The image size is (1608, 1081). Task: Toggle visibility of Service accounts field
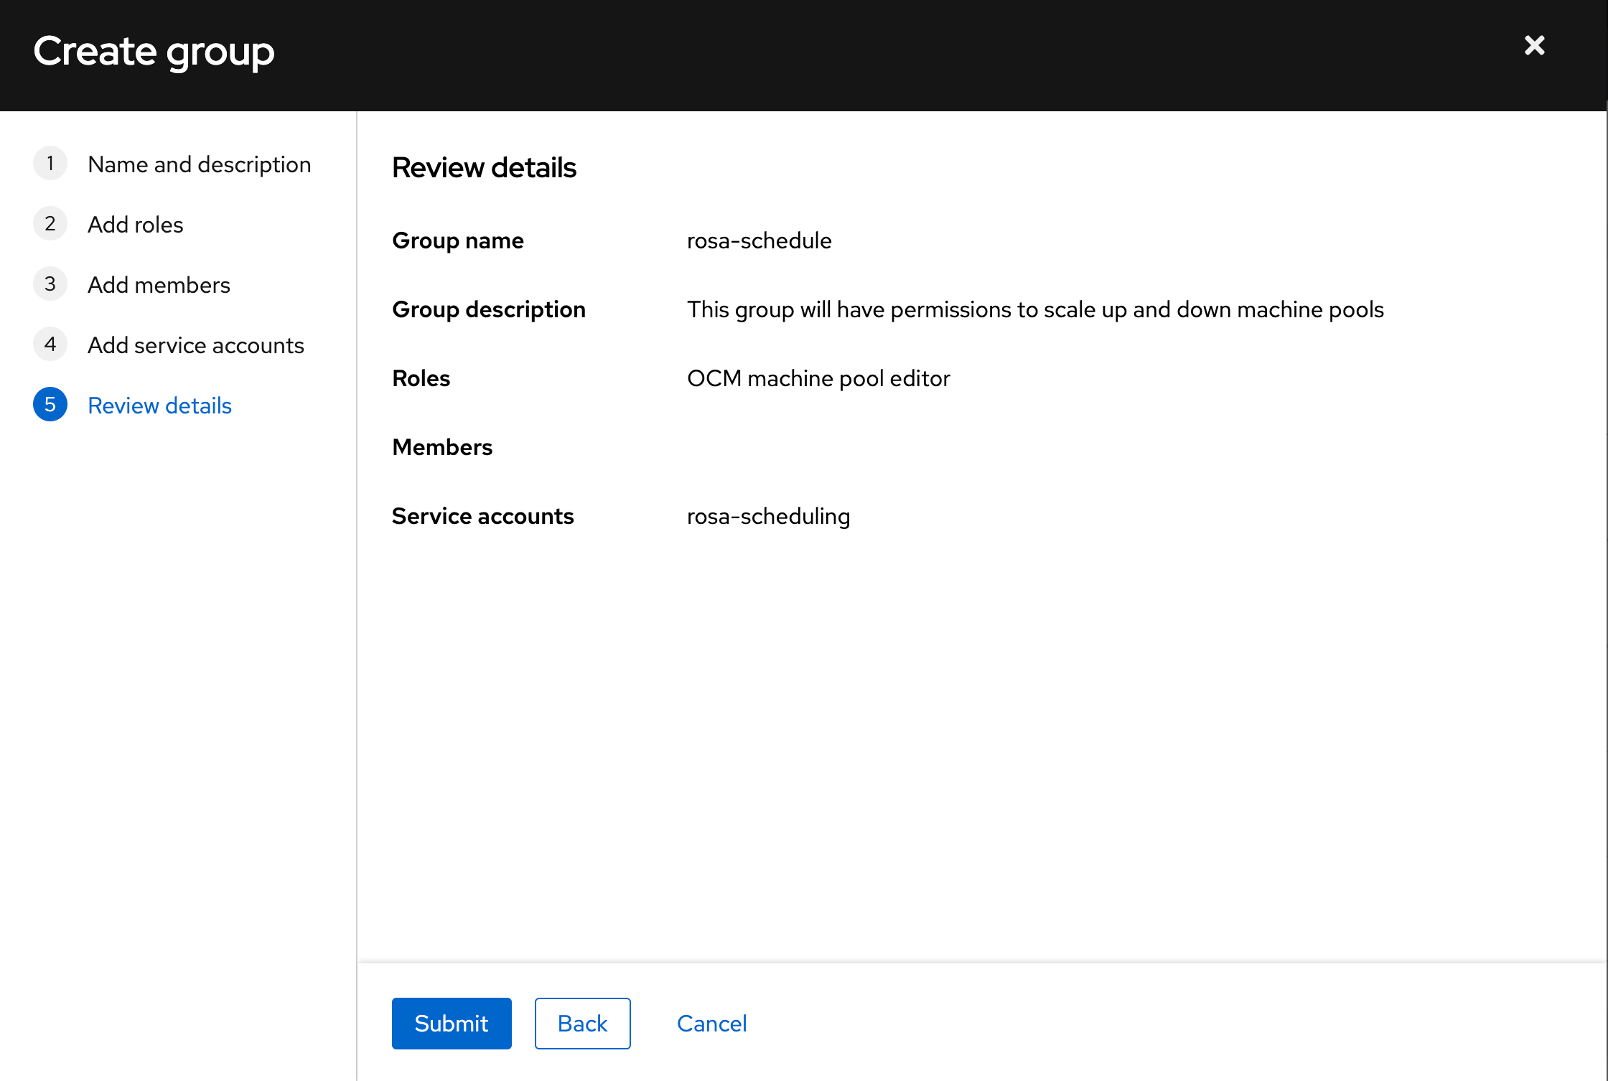coord(482,516)
